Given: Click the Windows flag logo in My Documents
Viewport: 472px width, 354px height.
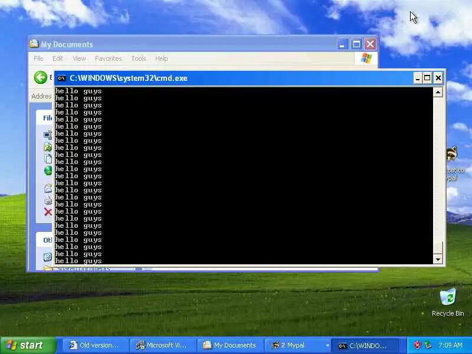Looking at the screenshot, I should click(x=366, y=58).
